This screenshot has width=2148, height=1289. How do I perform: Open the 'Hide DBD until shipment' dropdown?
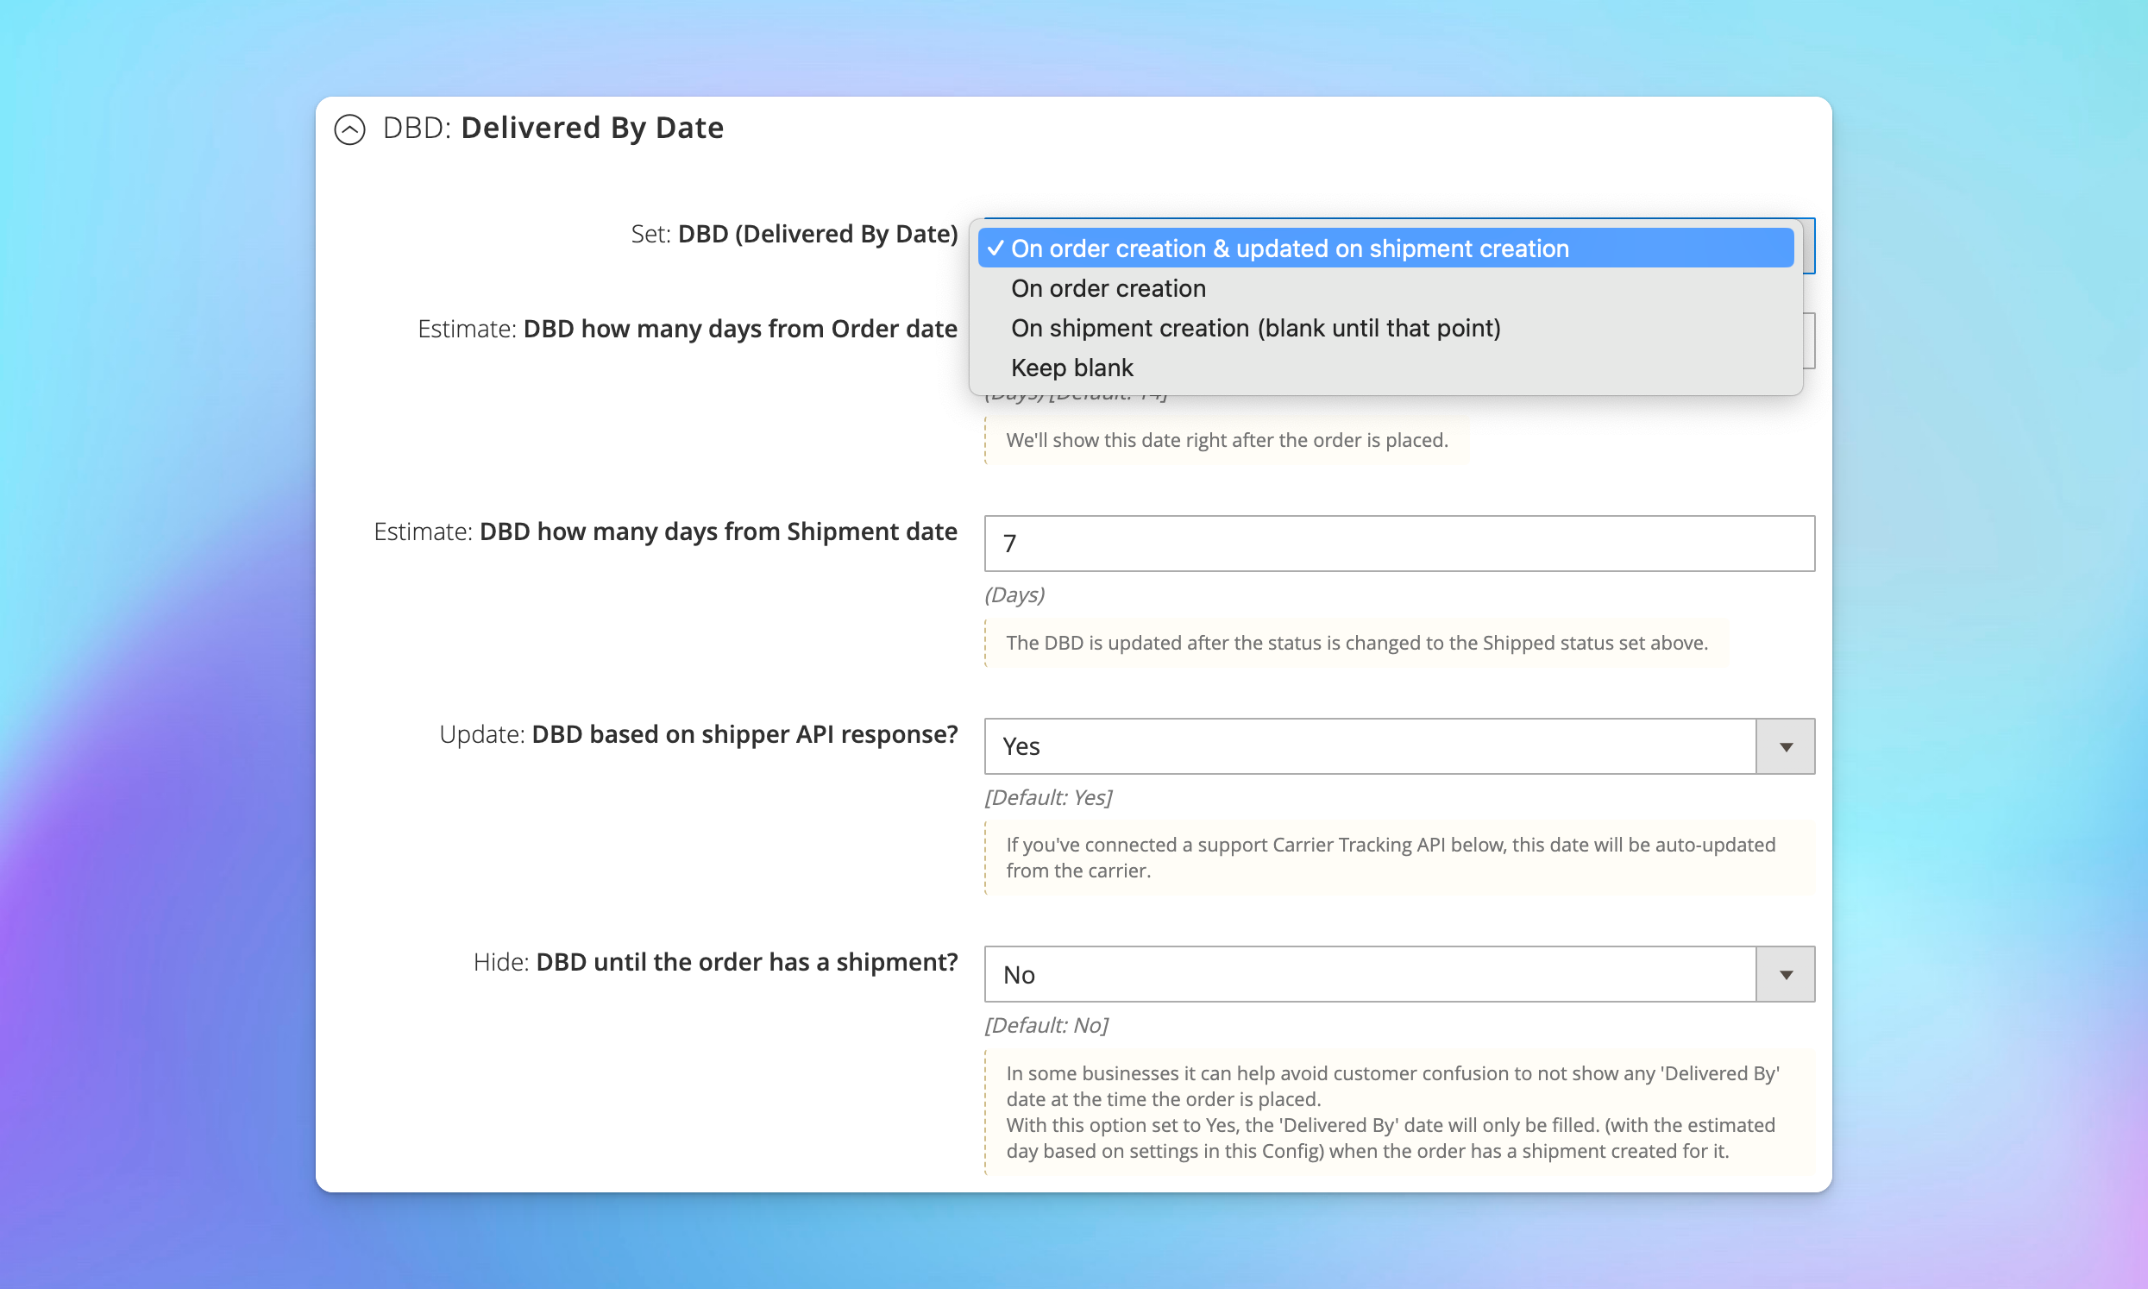(x=1398, y=975)
